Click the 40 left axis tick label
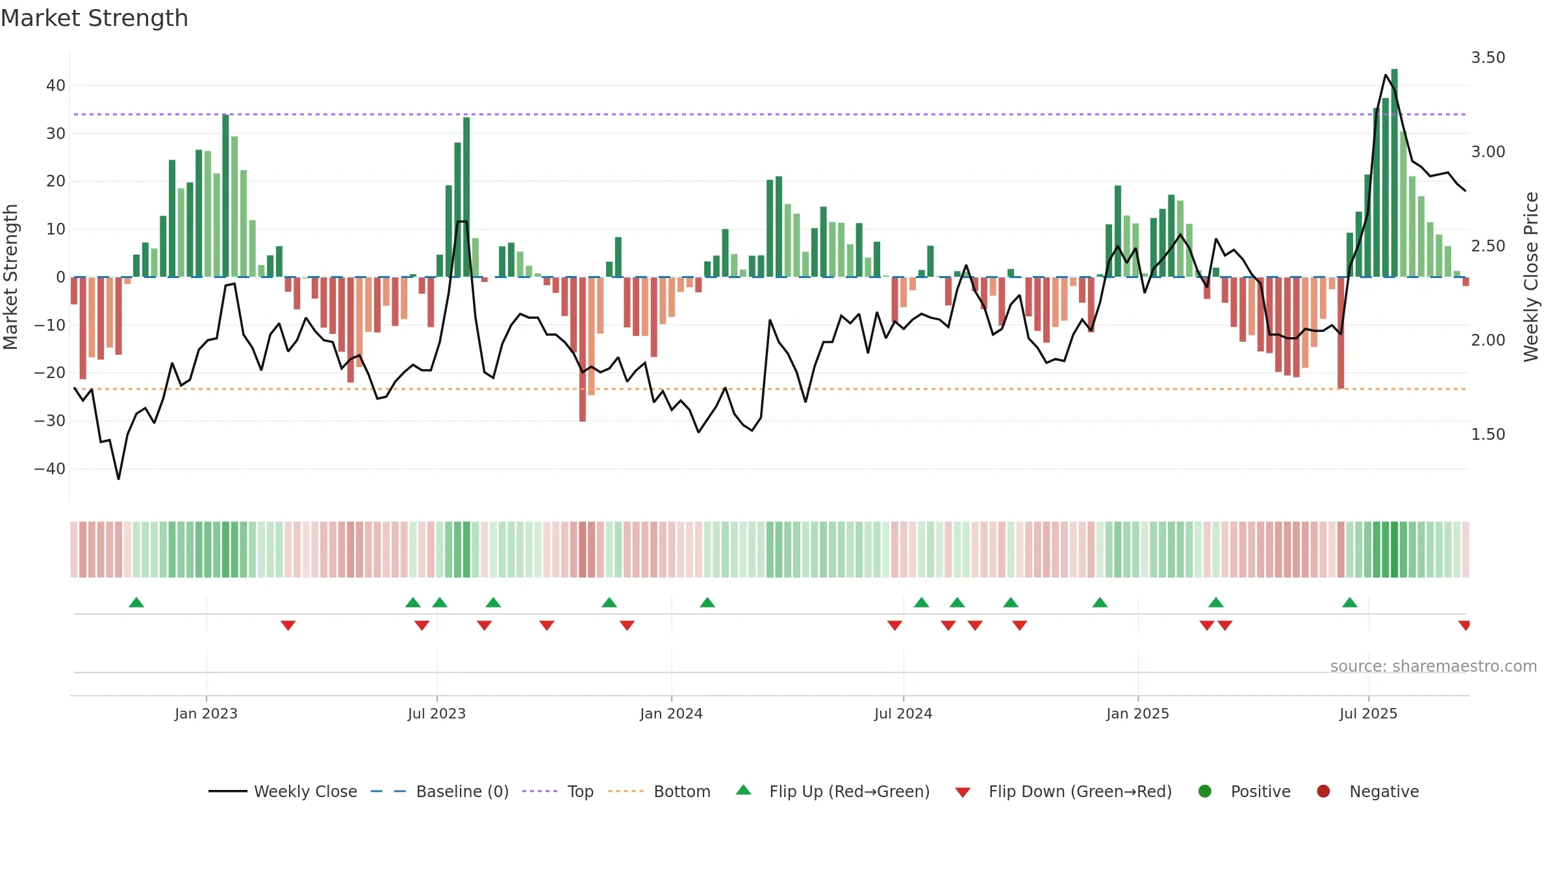This screenshot has width=1559, height=877. pyautogui.click(x=56, y=85)
